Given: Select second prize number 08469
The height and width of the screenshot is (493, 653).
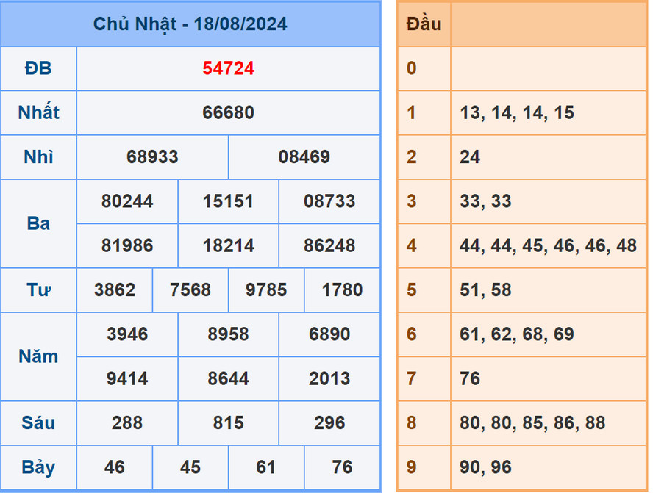Looking at the screenshot, I should point(304,156).
